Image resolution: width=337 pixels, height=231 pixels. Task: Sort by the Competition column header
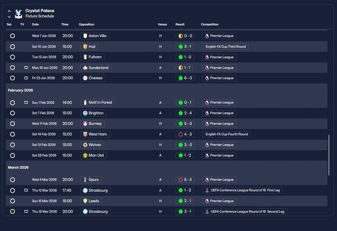[x=210, y=24]
